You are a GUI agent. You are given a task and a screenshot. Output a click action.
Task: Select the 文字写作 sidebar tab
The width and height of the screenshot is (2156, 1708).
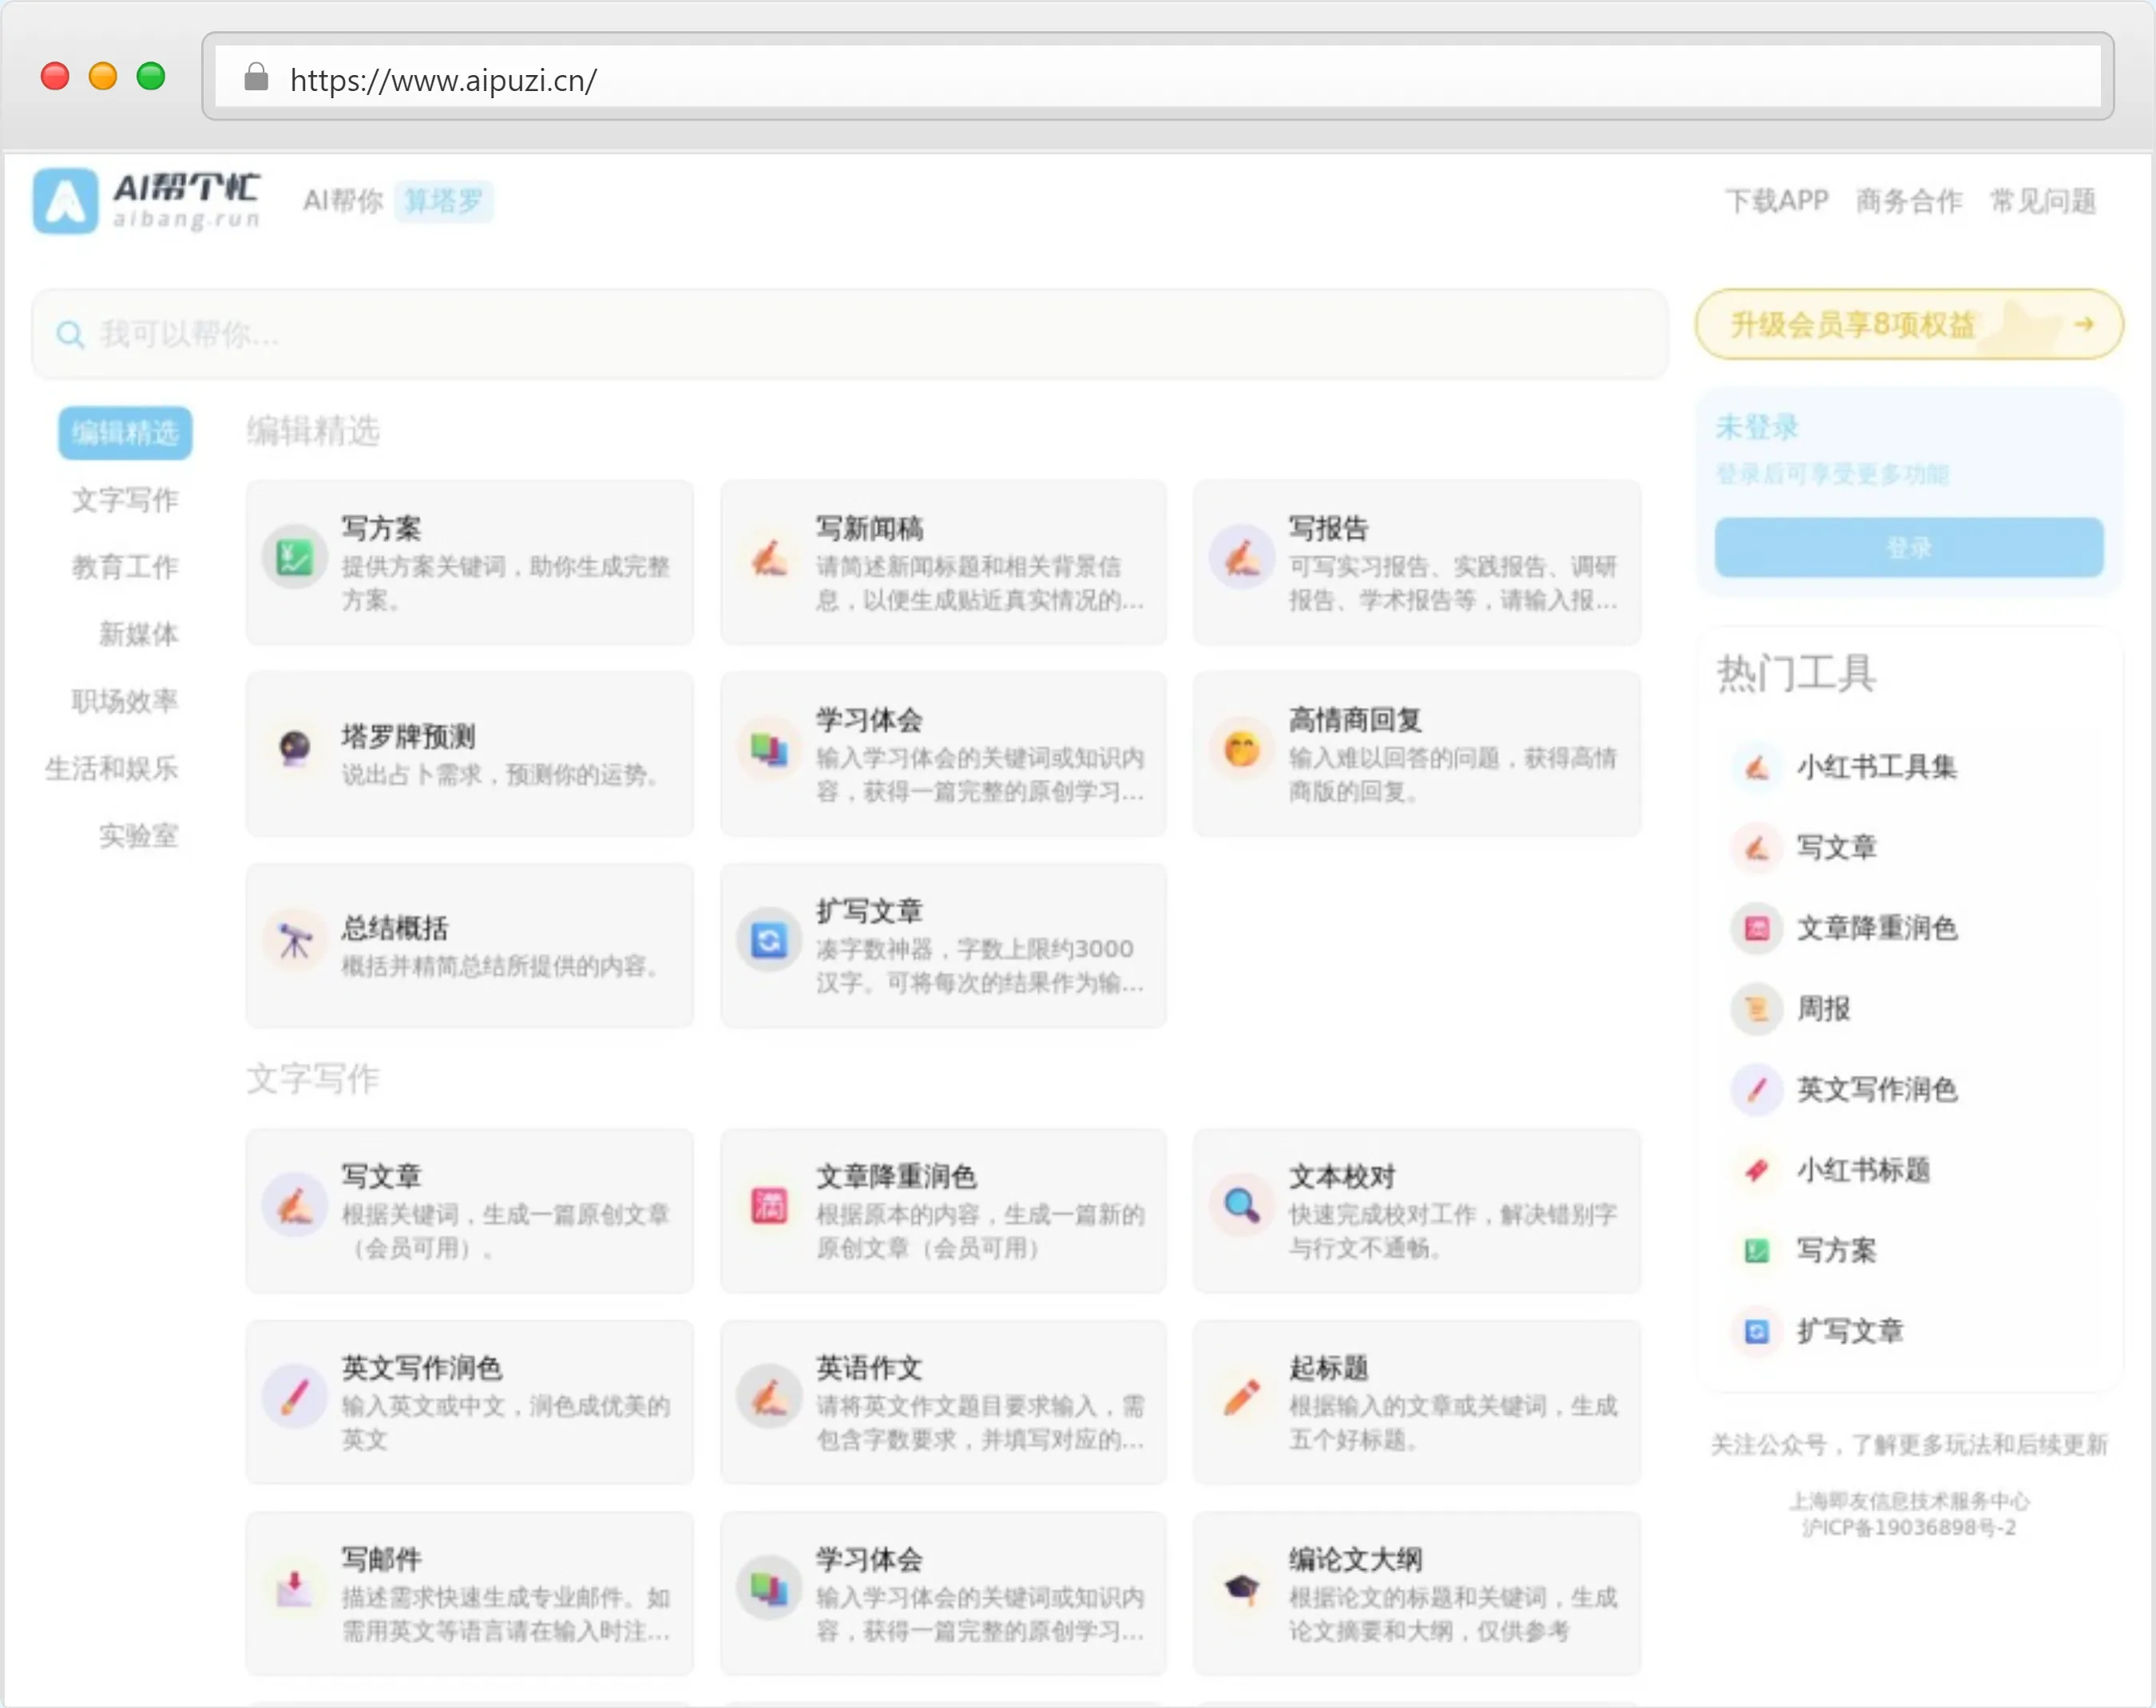click(x=125, y=500)
